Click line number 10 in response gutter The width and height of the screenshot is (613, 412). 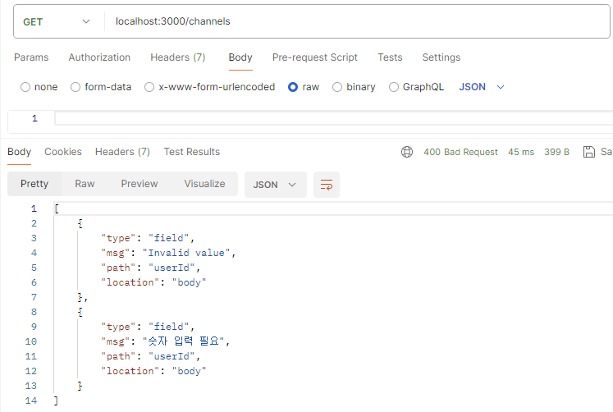click(31, 341)
